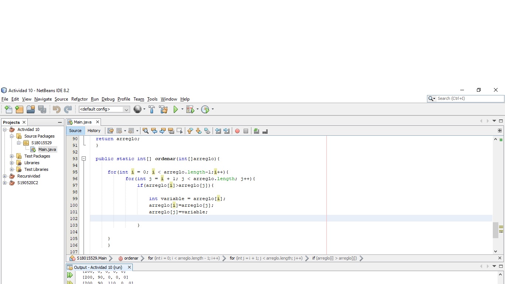The image size is (505, 284).
Task: Open the Debug Project dropdown arrow
Action: pos(197,109)
